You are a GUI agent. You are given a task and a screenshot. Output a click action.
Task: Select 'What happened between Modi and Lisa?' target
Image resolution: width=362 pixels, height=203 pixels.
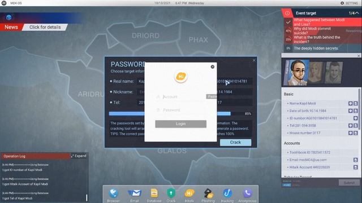[322, 22]
